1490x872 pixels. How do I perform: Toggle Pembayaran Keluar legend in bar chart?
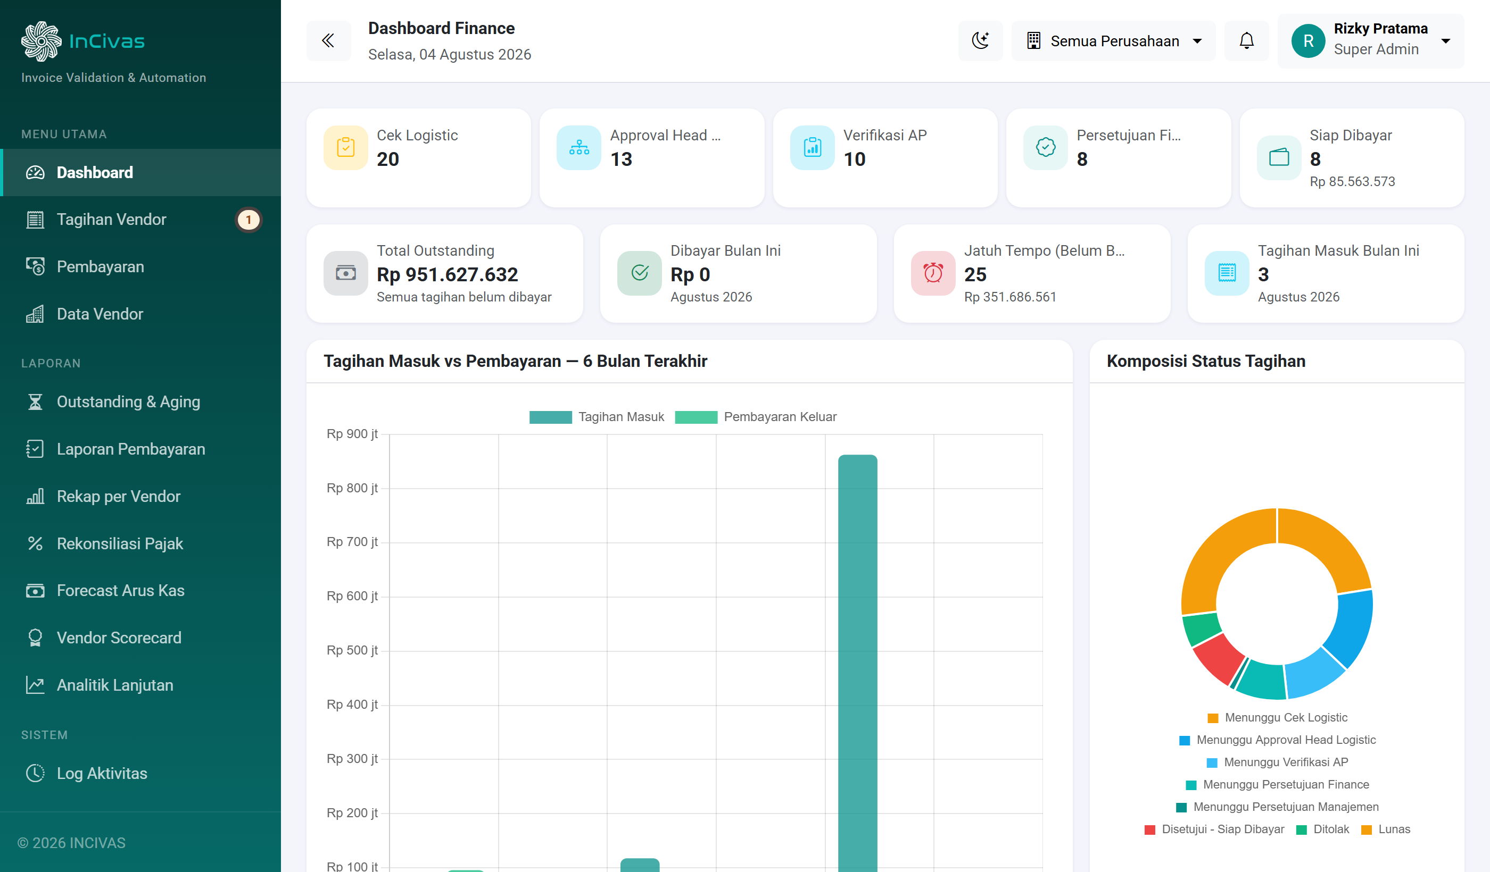click(x=756, y=417)
